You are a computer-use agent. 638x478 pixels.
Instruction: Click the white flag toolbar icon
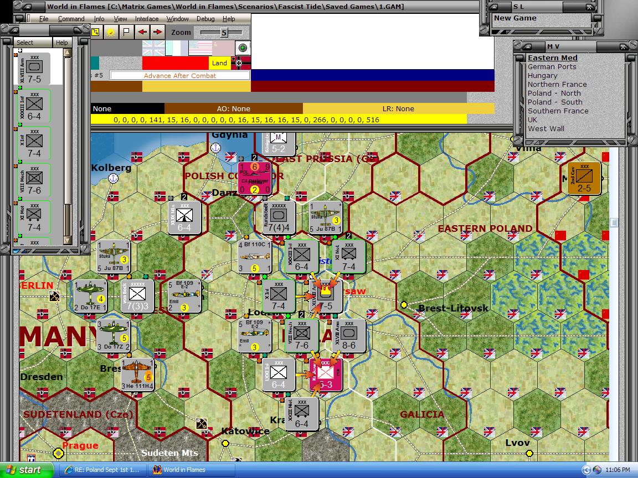pos(126,32)
